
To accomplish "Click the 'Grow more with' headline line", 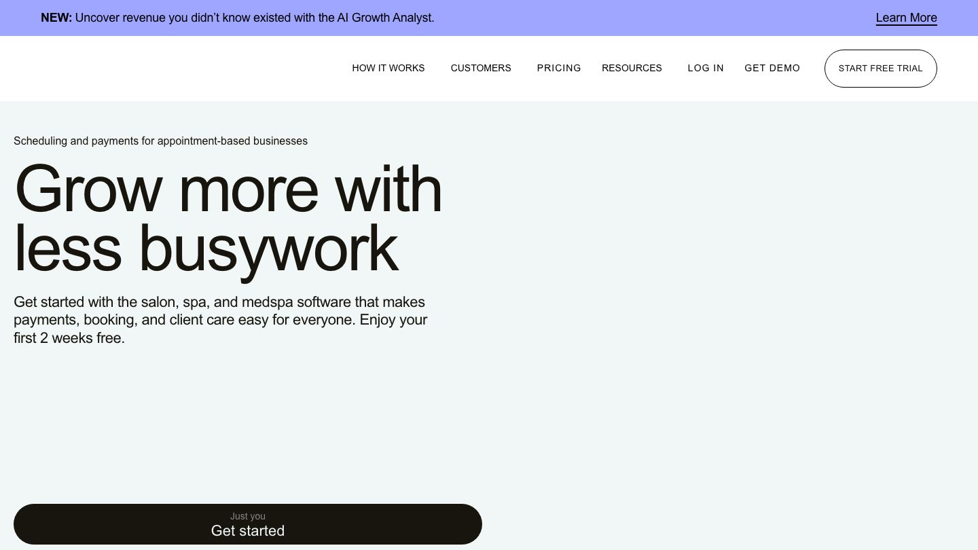I will (228, 188).
